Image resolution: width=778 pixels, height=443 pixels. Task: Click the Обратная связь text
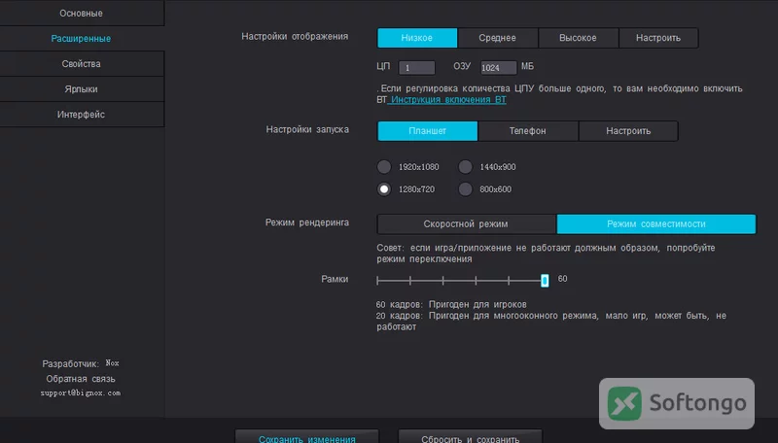[x=81, y=379]
